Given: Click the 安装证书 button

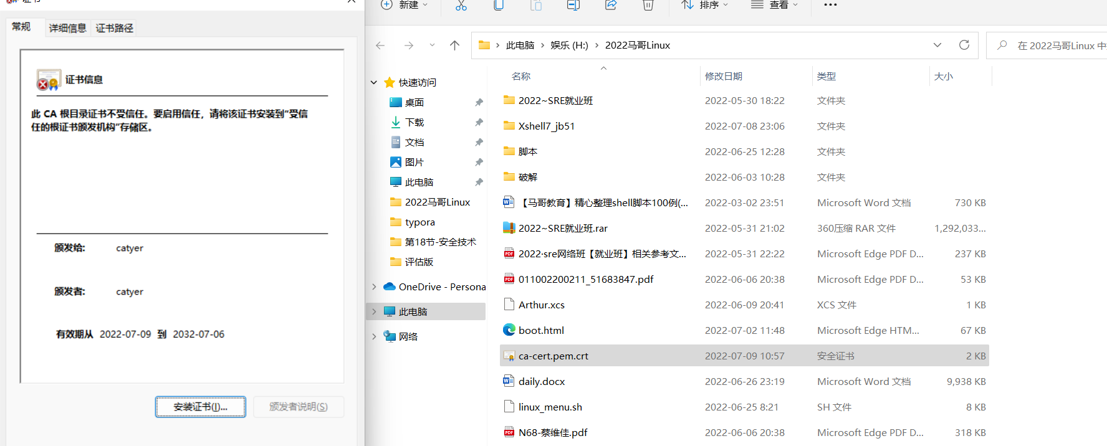Looking at the screenshot, I should pos(200,407).
